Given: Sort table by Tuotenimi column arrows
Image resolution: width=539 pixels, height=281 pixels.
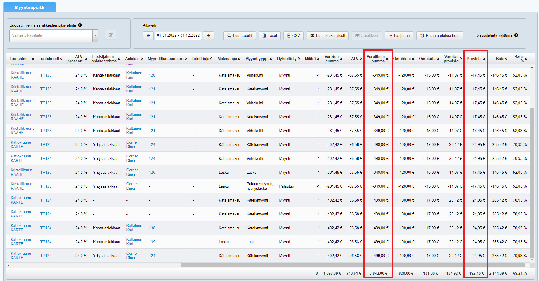Looking at the screenshot, I should click(x=33, y=59).
